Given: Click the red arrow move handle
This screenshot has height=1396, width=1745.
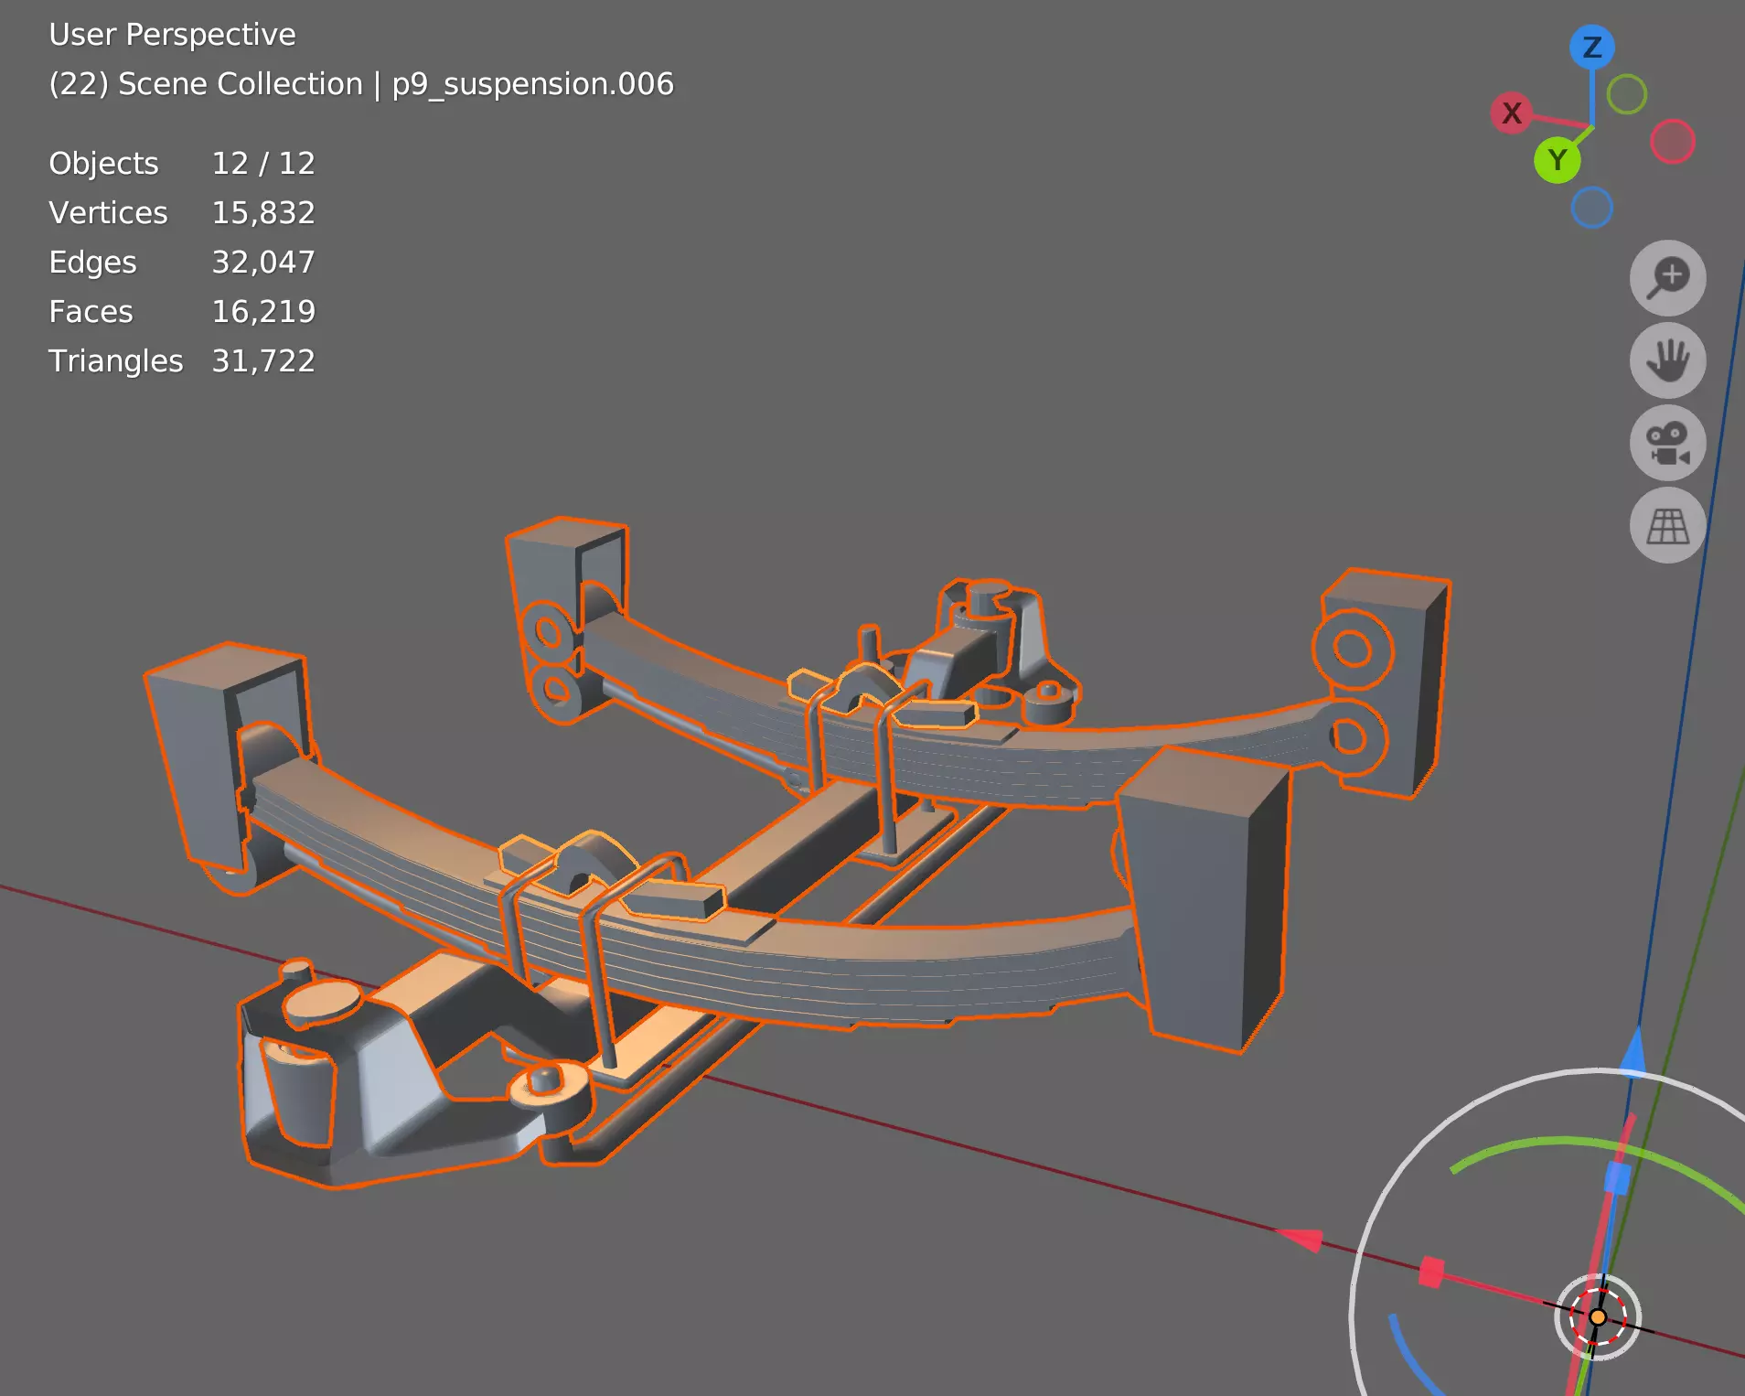Looking at the screenshot, I should pos(1301,1239).
